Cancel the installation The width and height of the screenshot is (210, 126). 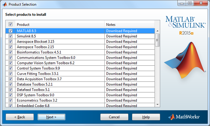[114, 117]
